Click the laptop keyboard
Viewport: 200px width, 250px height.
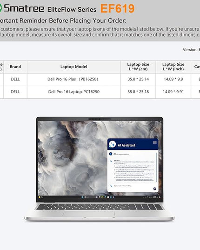pyautogui.click(x=100, y=207)
